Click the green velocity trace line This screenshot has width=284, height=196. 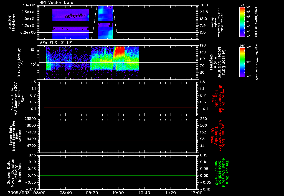pos(118,176)
